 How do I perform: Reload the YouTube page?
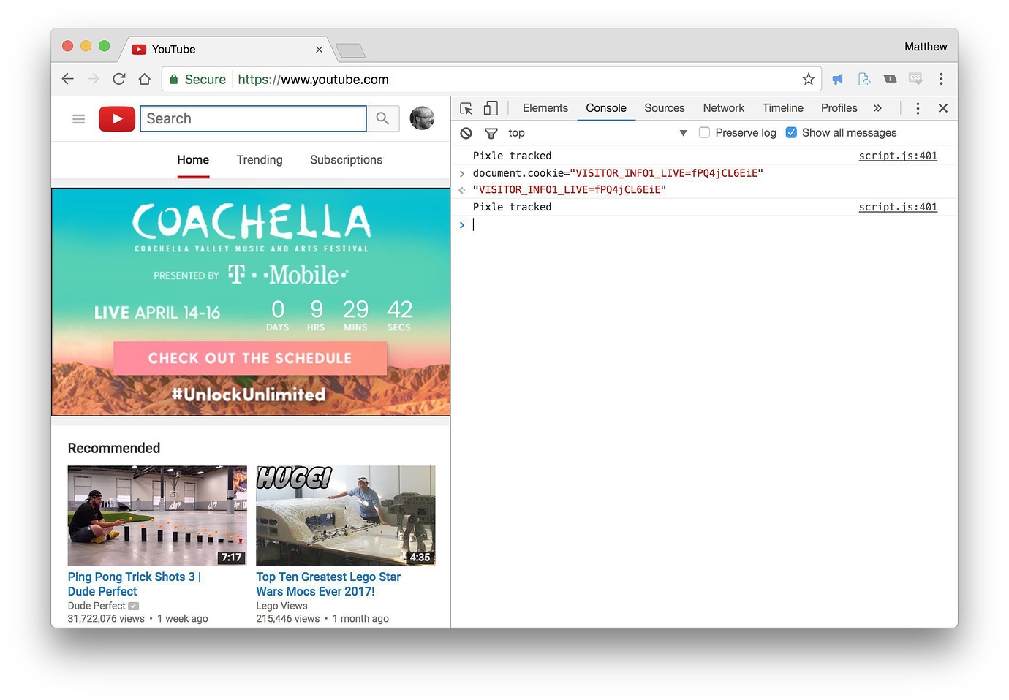tap(119, 79)
